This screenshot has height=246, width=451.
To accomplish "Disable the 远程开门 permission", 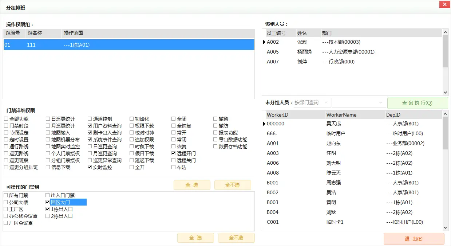I will pos(174,153).
